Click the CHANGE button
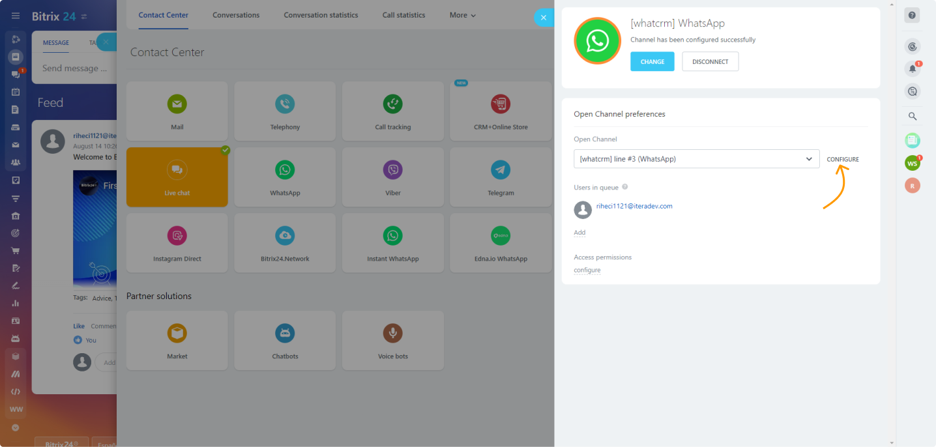936x447 pixels. (652, 62)
